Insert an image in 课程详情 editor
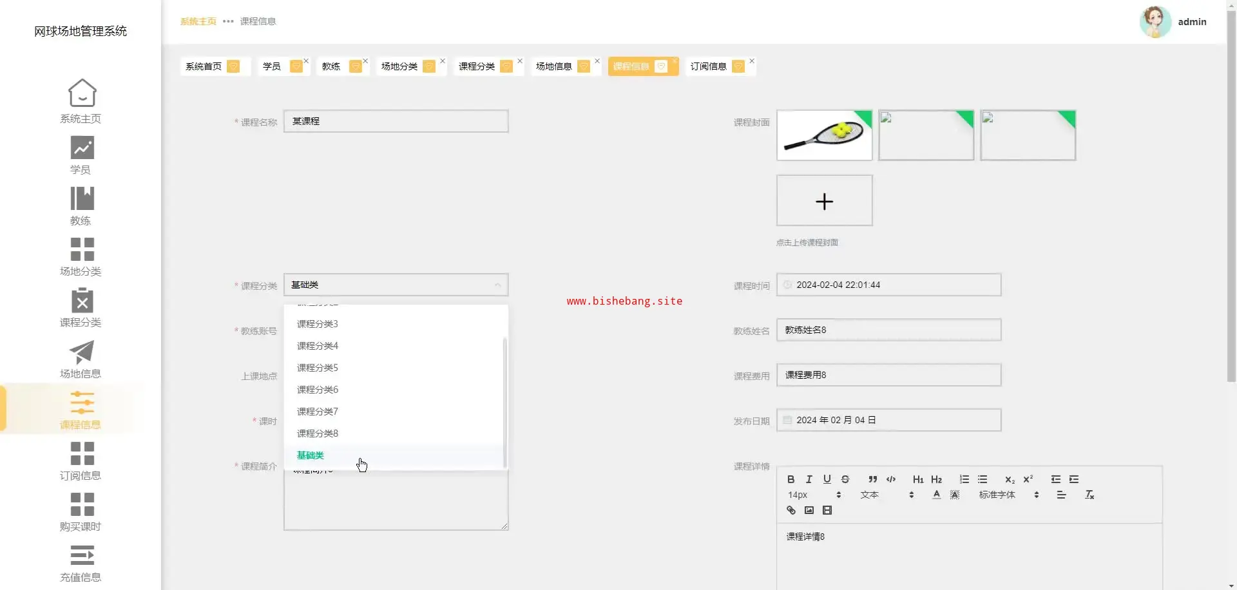 pyautogui.click(x=809, y=510)
